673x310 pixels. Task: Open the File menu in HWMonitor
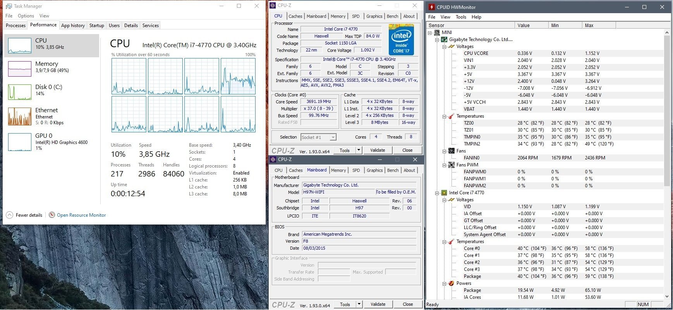tap(432, 17)
